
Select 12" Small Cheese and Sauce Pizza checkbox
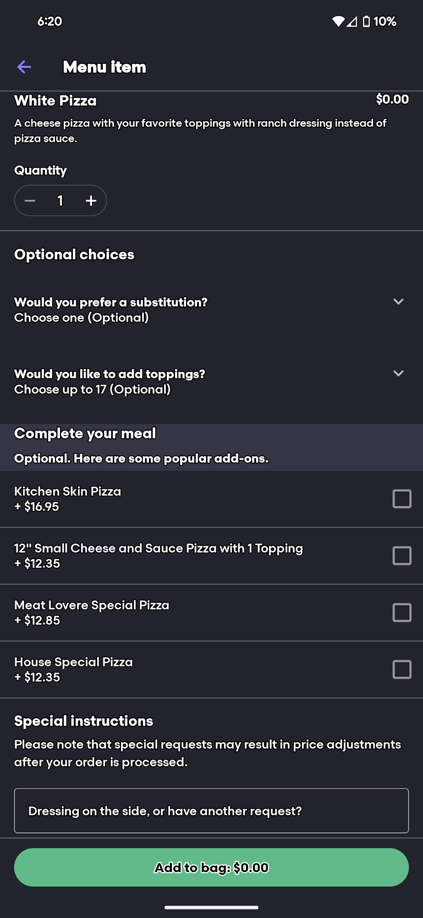pos(401,556)
